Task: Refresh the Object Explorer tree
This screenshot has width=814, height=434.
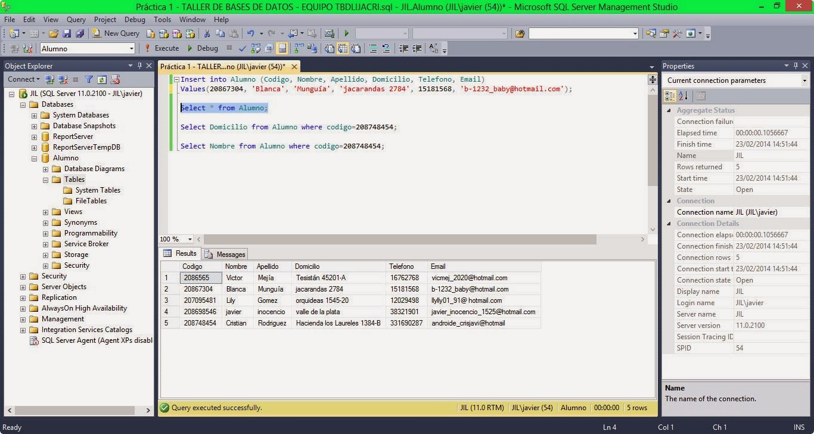Action: pyautogui.click(x=101, y=79)
